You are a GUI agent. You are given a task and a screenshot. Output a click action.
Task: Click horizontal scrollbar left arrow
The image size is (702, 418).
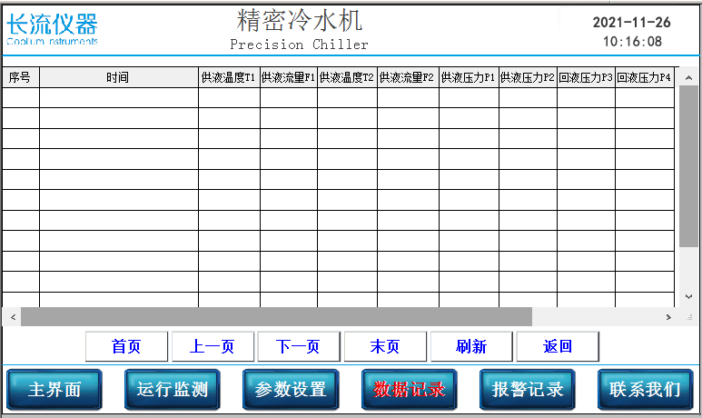pos(13,317)
